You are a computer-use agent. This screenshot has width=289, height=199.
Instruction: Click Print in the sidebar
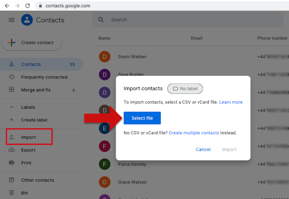tap(27, 163)
